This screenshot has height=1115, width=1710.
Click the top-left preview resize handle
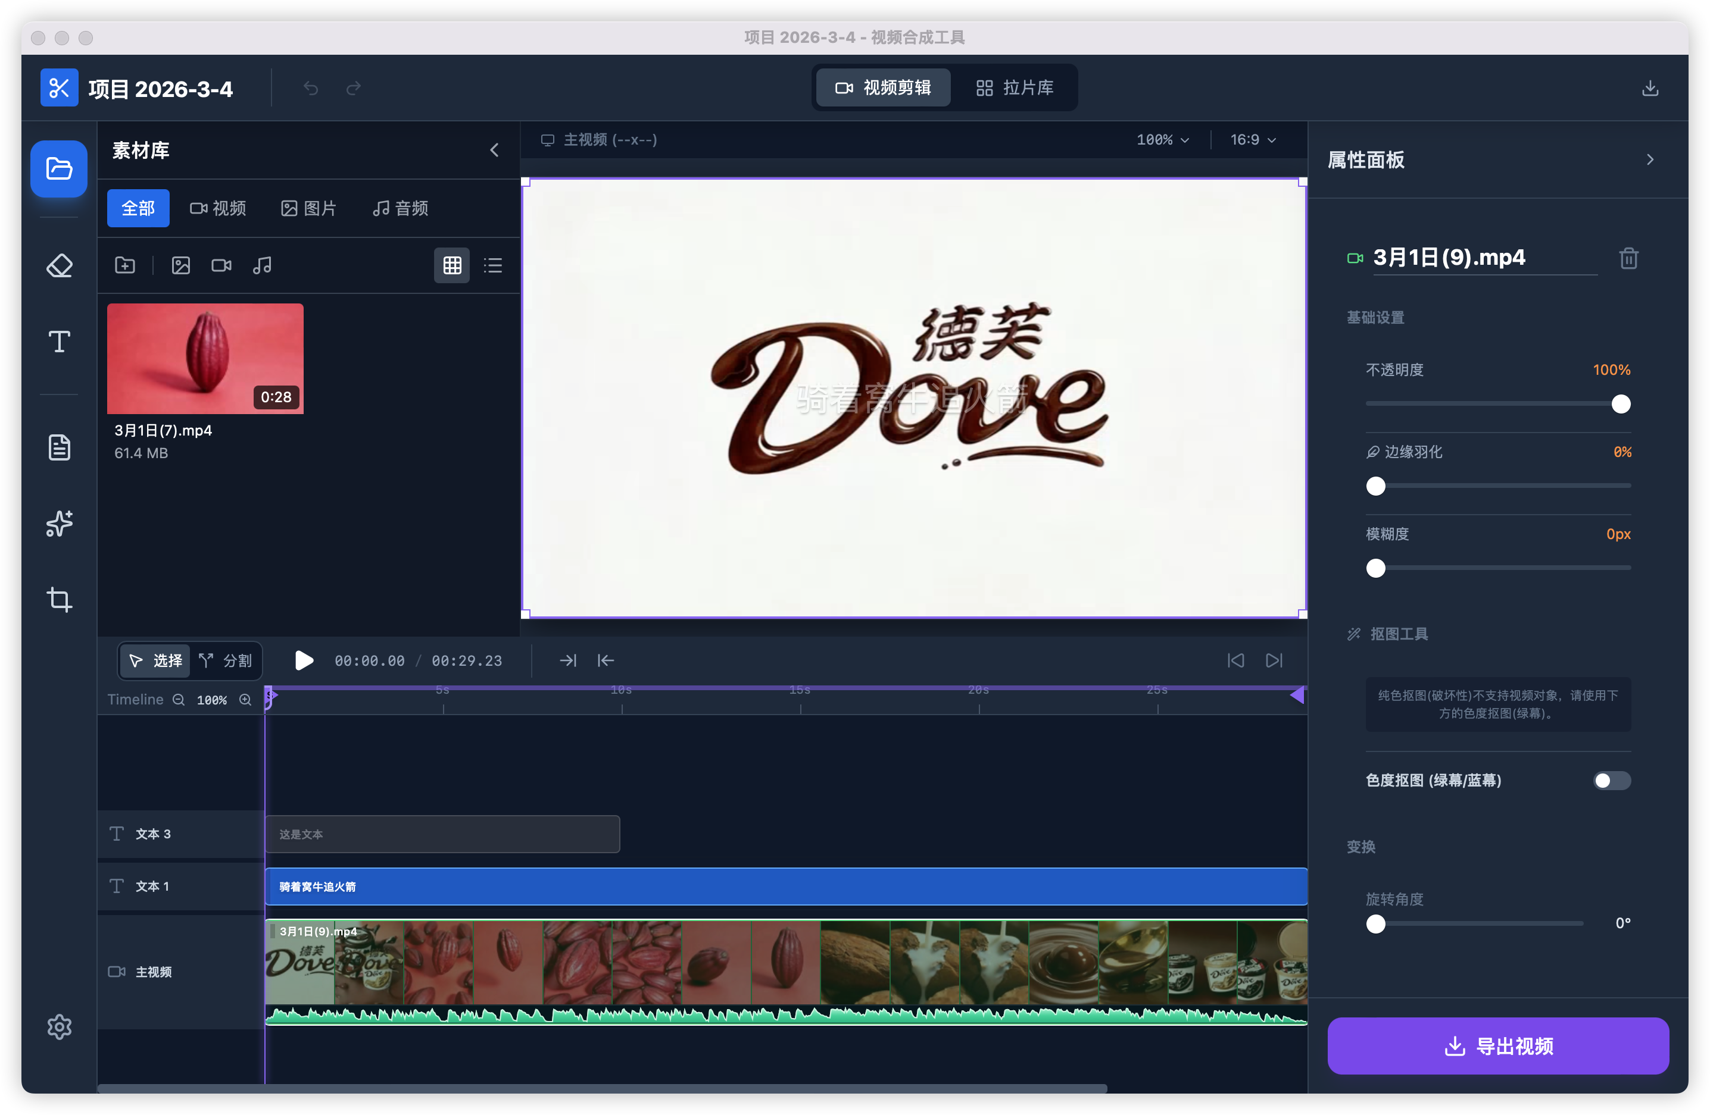coord(525,183)
